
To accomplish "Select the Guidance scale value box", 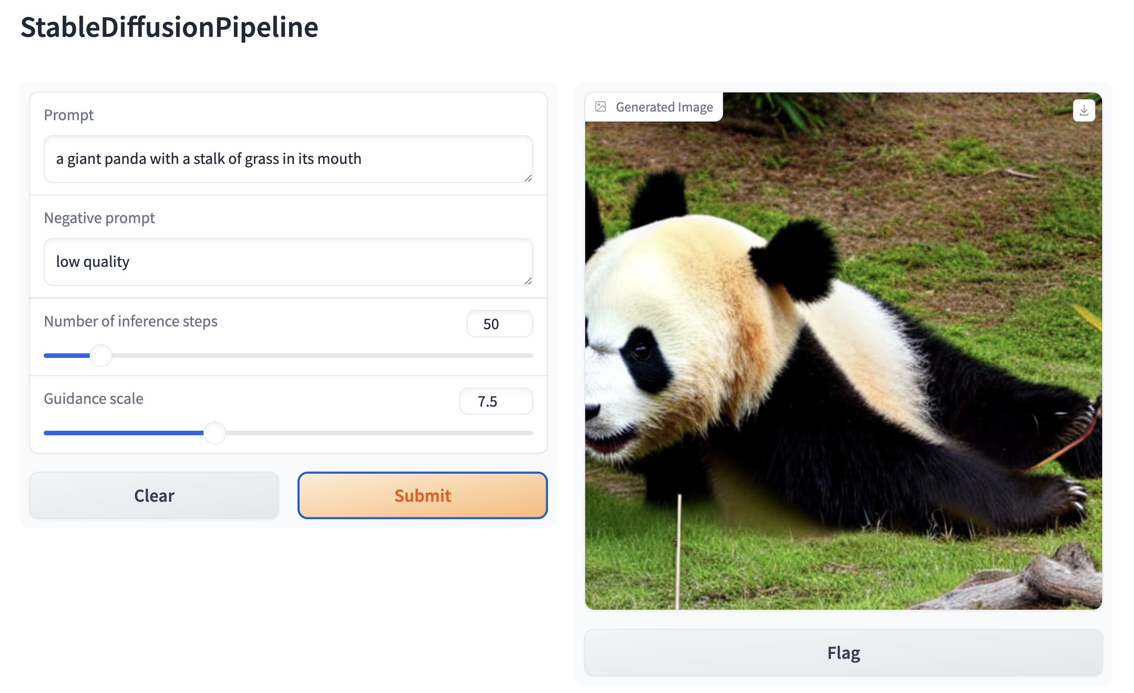I will [x=496, y=401].
